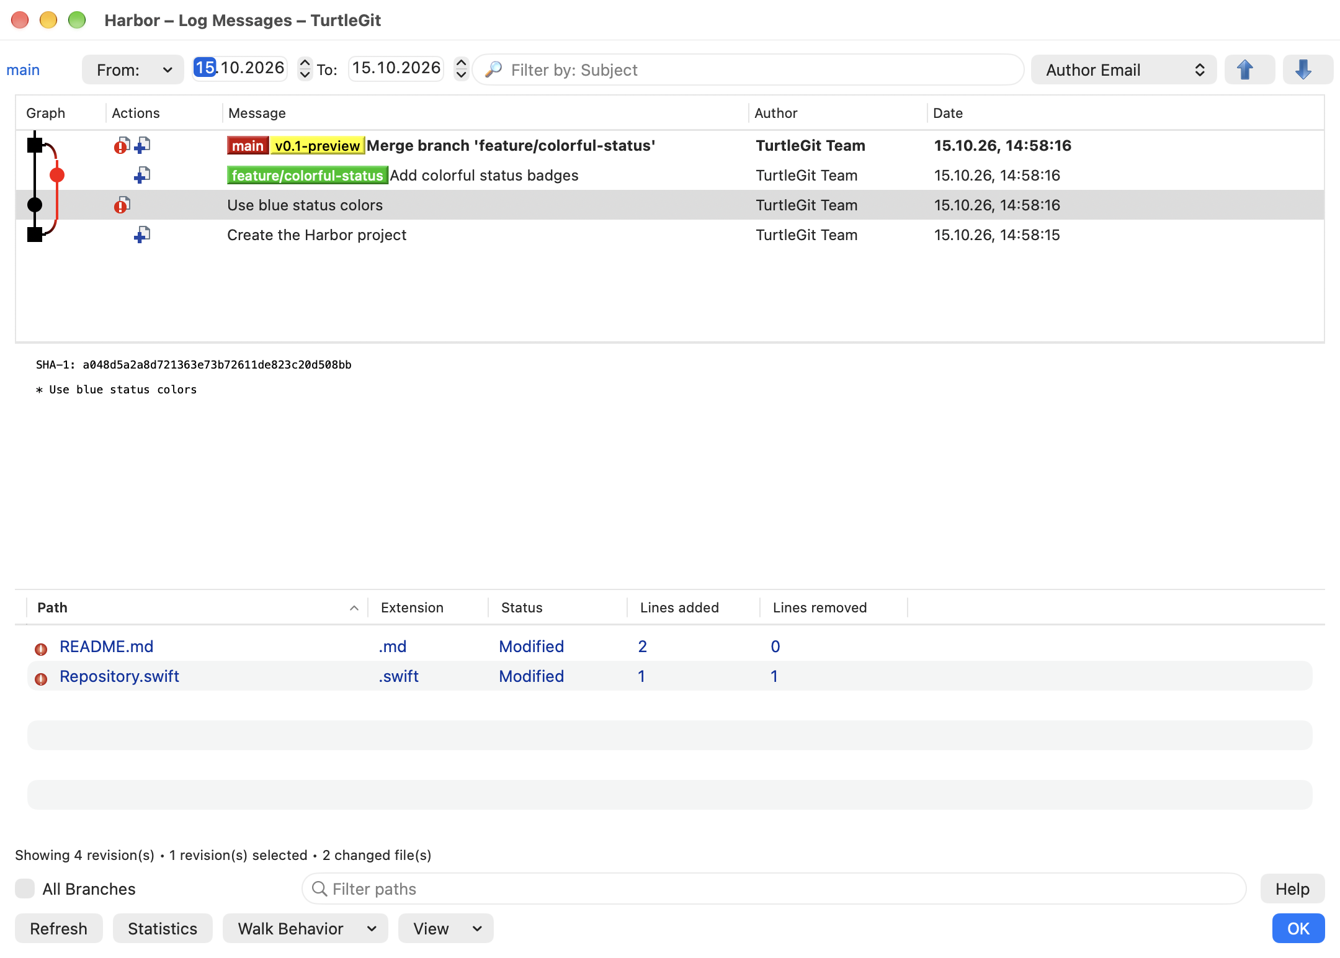
Task: Click the blue down arrow button
Action: tap(1307, 69)
